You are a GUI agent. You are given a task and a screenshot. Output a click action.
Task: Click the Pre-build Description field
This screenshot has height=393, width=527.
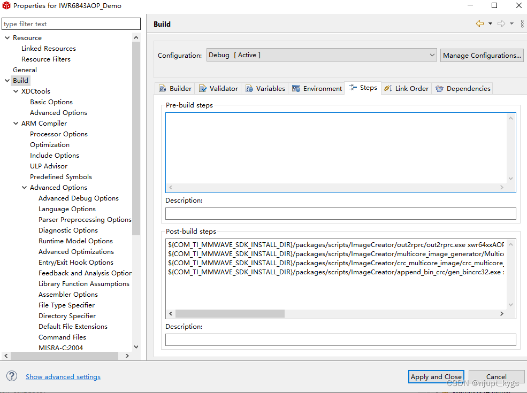(340, 213)
